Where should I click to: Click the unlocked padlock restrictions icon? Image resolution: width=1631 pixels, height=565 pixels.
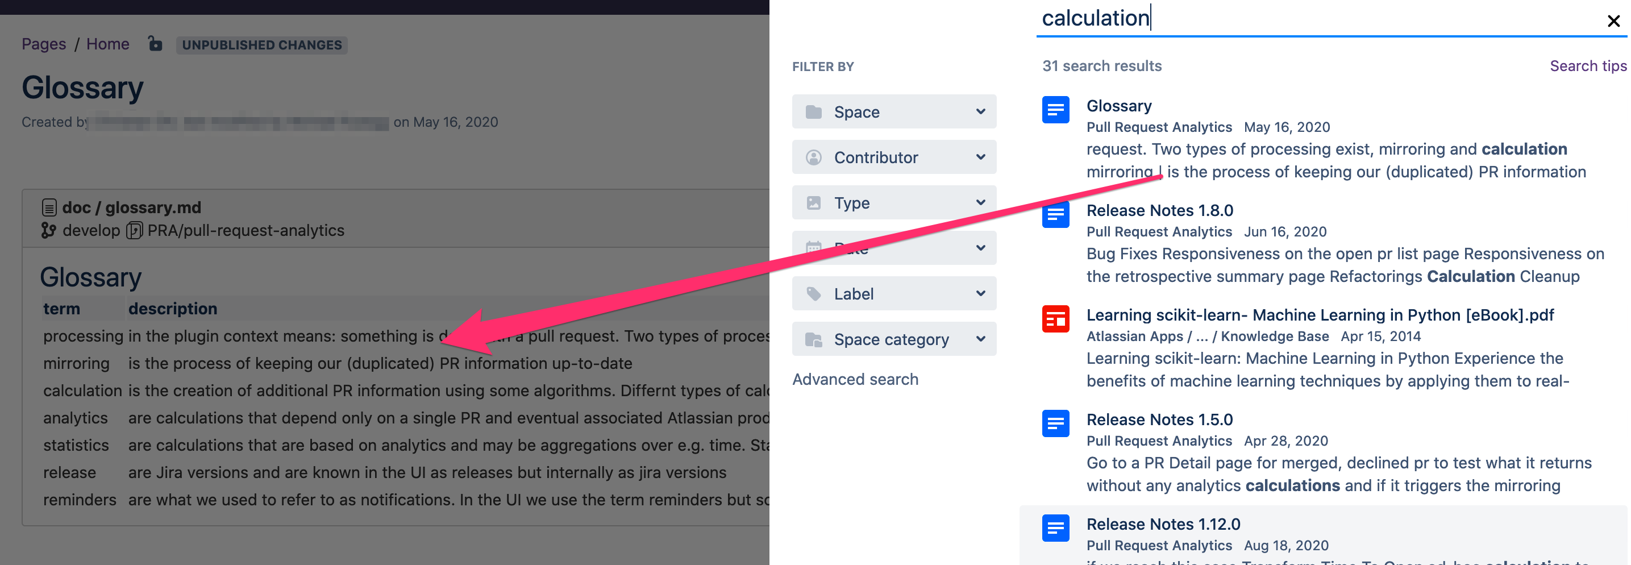click(x=155, y=44)
